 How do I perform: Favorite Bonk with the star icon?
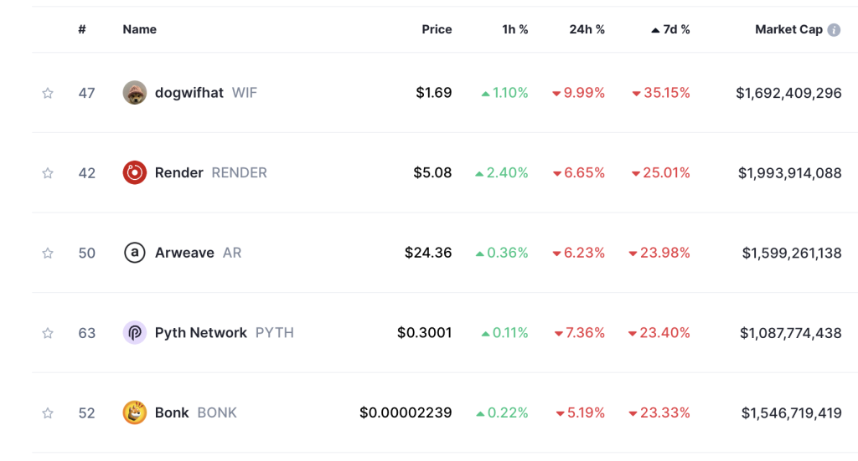tap(48, 413)
